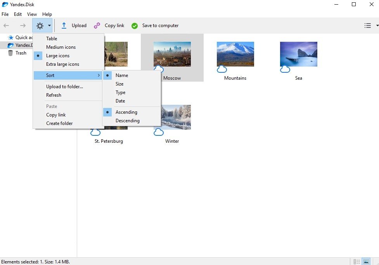Choose Extra large icons view
Screen dimensions: 379x265
[62, 64]
